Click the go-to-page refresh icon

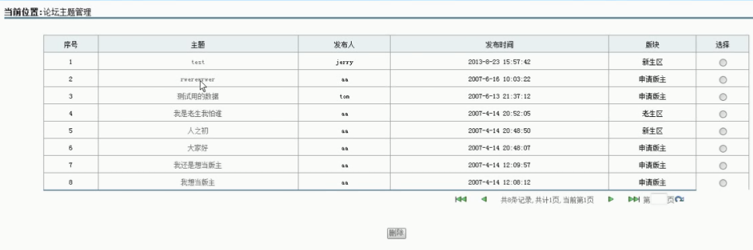click(x=680, y=199)
